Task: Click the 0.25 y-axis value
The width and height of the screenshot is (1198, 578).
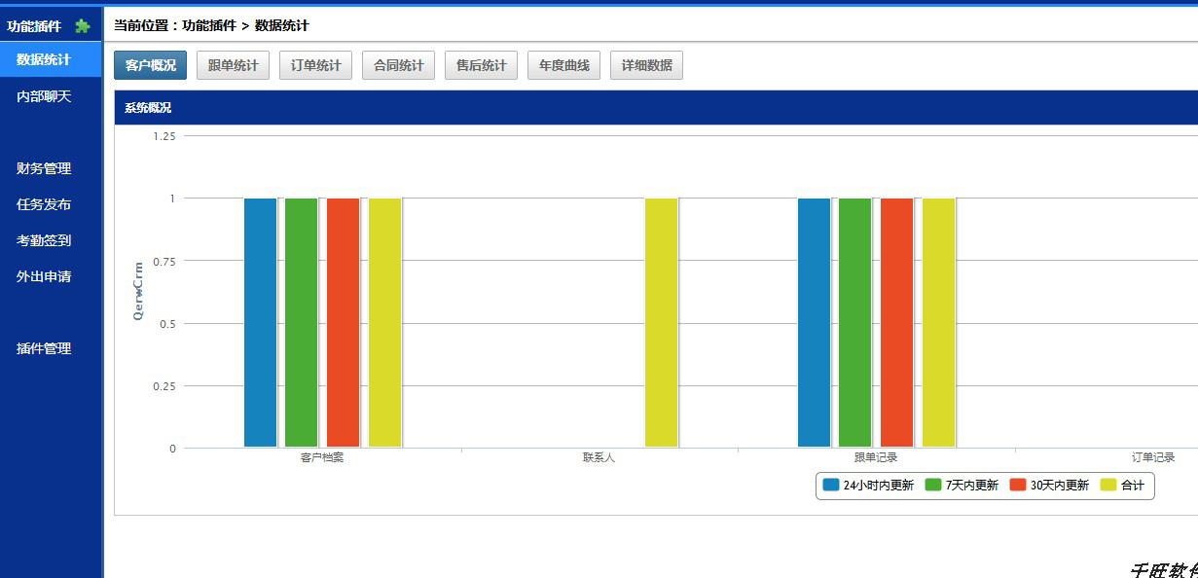Action: pyautogui.click(x=164, y=386)
